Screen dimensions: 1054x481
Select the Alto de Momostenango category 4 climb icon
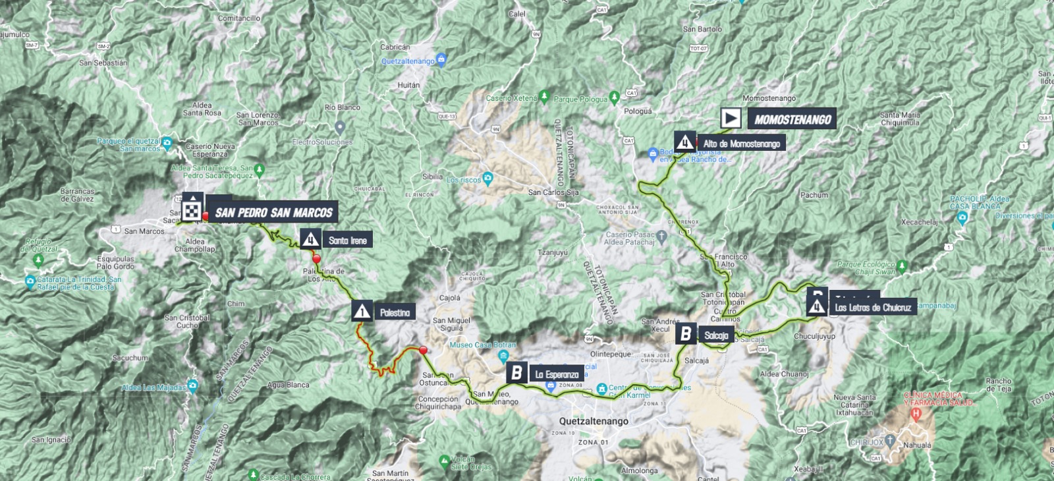pyautogui.click(x=684, y=142)
